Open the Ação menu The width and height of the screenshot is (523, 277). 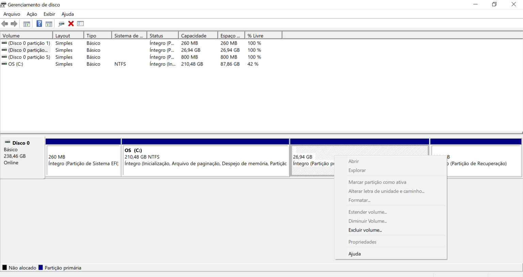pyautogui.click(x=32, y=14)
